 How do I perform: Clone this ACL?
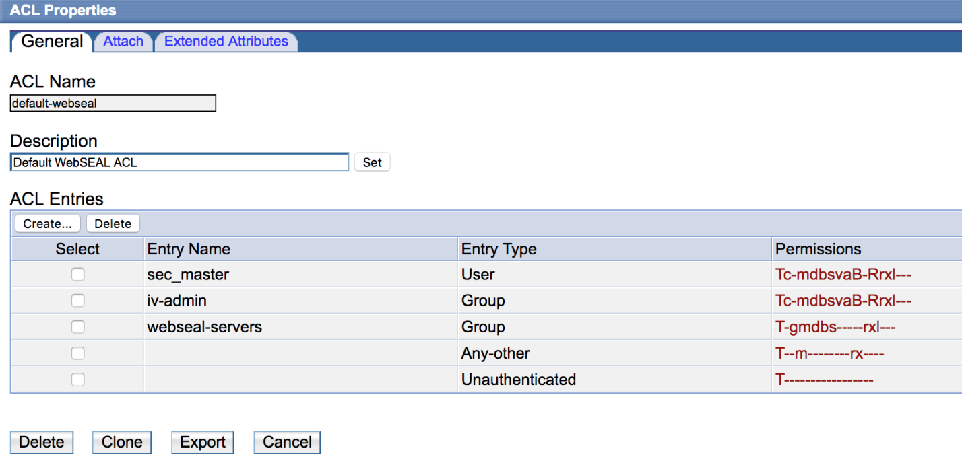121,442
